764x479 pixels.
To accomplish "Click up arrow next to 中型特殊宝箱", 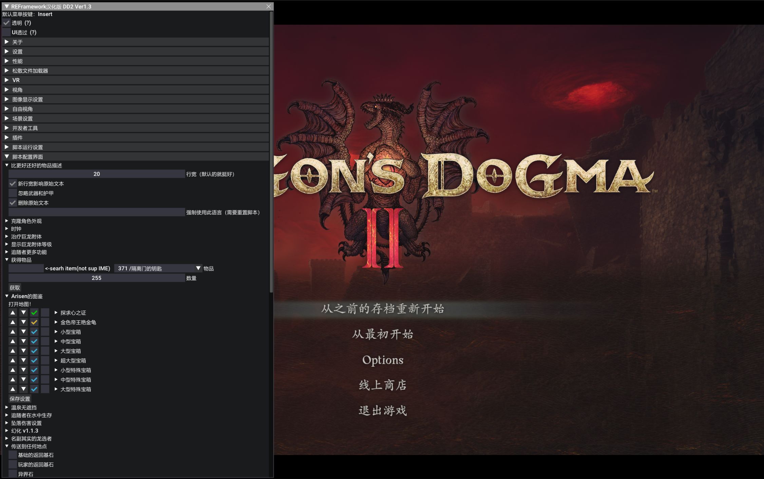I will pyautogui.click(x=13, y=379).
